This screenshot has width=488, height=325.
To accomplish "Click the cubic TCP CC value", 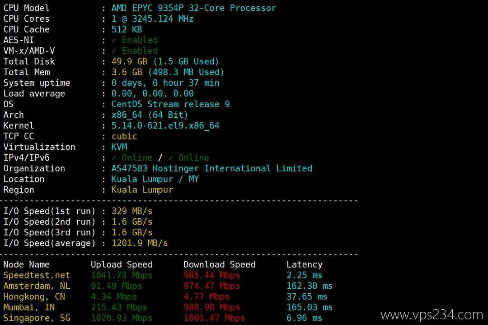I will pos(124,136).
